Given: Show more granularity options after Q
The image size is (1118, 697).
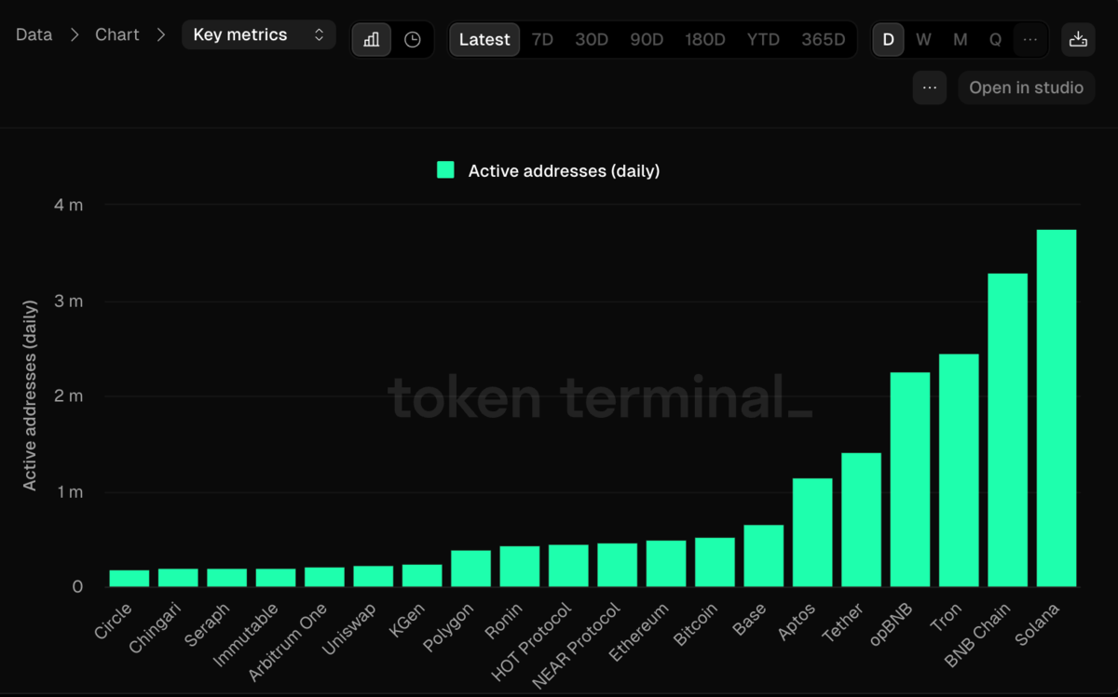Looking at the screenshot, I should (x=1029, y=40).
